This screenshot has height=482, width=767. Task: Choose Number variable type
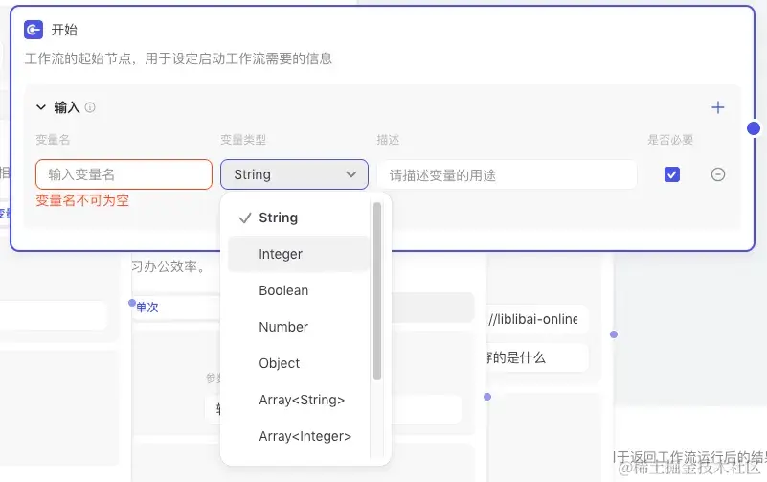(x=299, y=327)
